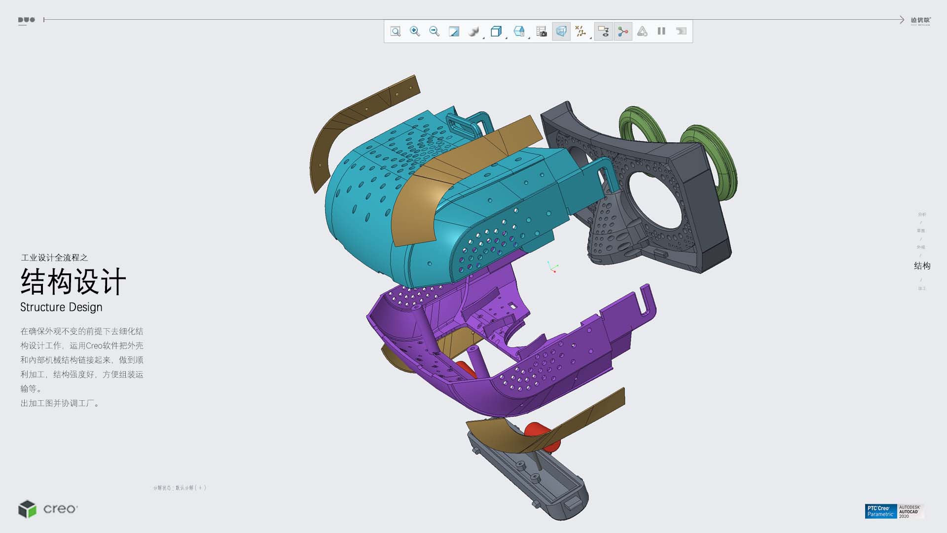Click the Repaint screen icon
This screenshot has height=533, width=947.
tap(454, 32)
